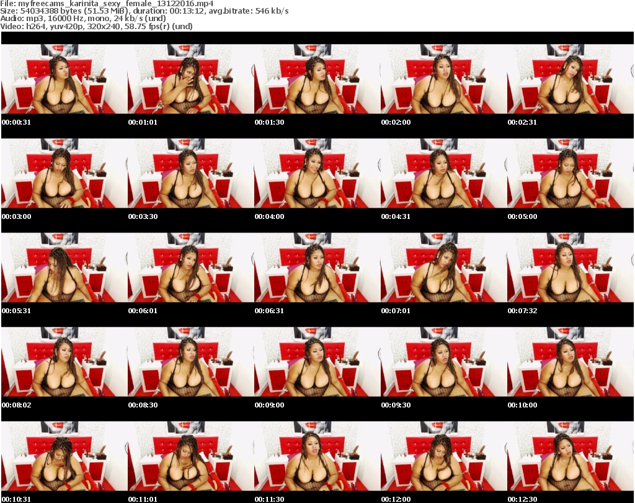635x503 pixels.
Task: Pick the frame thumbnail above 00:04:00
Action: [x=317, y=173]
